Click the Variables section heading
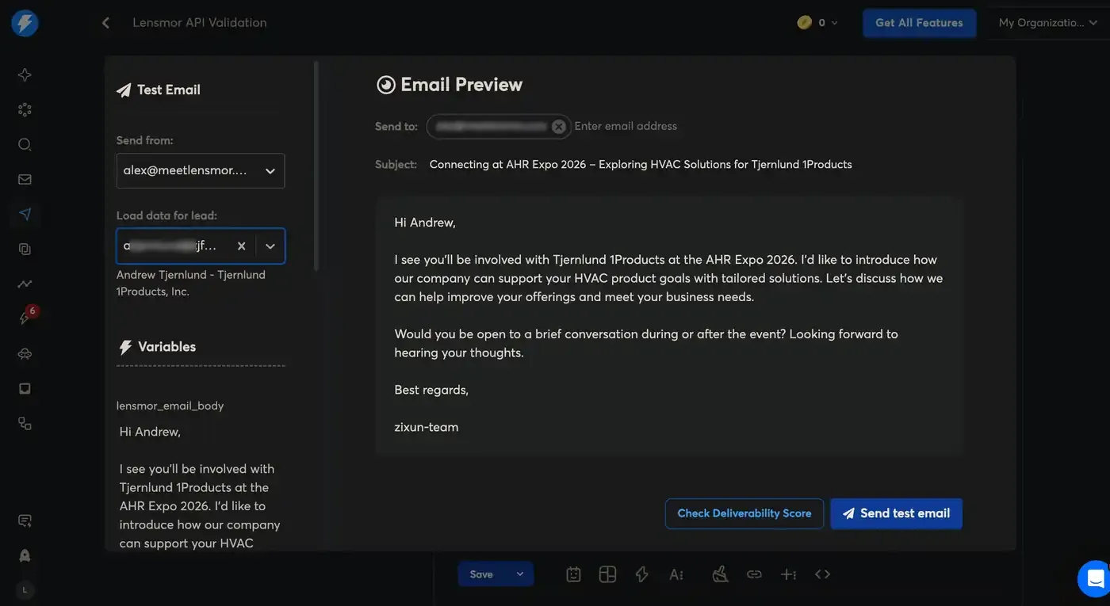Viewport: 1110px width, 606px height. (166, 347)
